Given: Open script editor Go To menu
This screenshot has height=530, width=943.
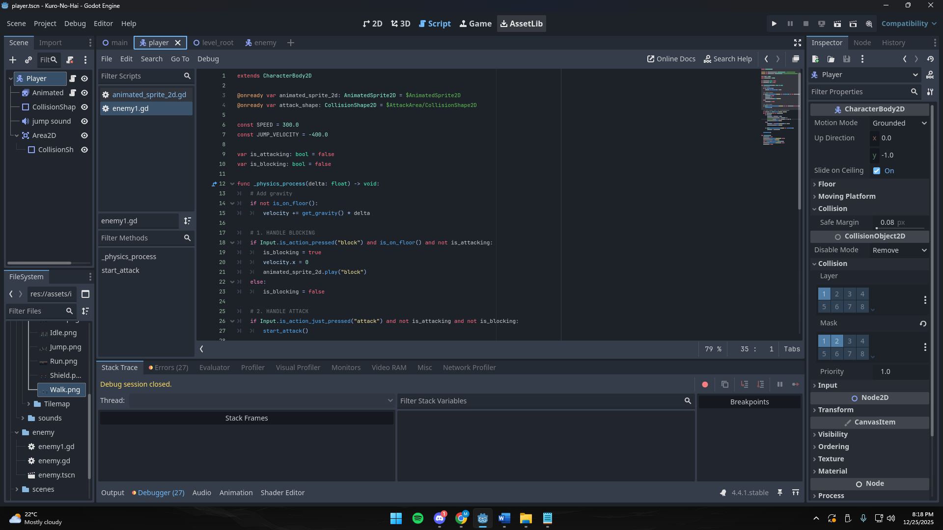Looking at the screenshot, I should [x=180, y=59].
